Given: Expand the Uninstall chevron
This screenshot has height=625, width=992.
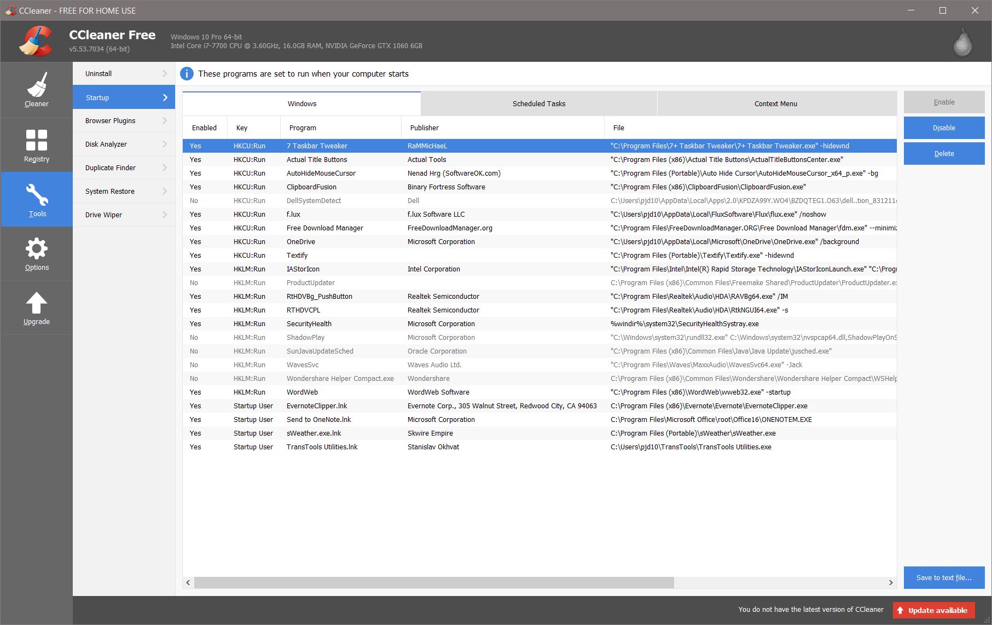Looking at the screenshot, I should (165, 73).
